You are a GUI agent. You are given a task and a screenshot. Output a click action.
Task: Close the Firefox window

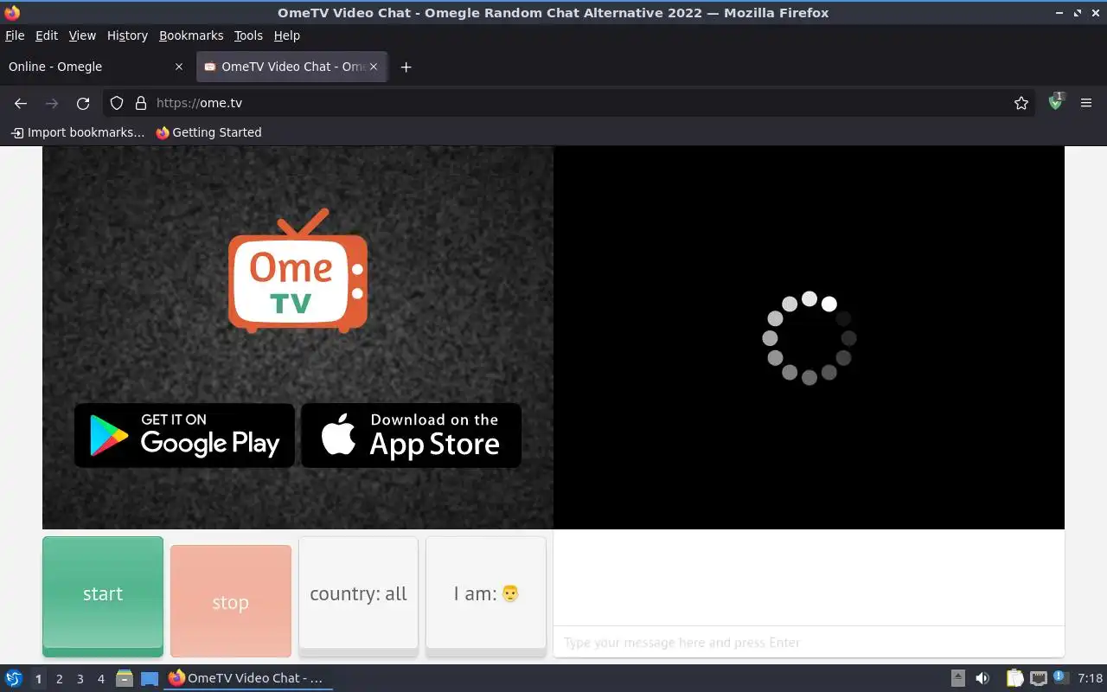1095,13
